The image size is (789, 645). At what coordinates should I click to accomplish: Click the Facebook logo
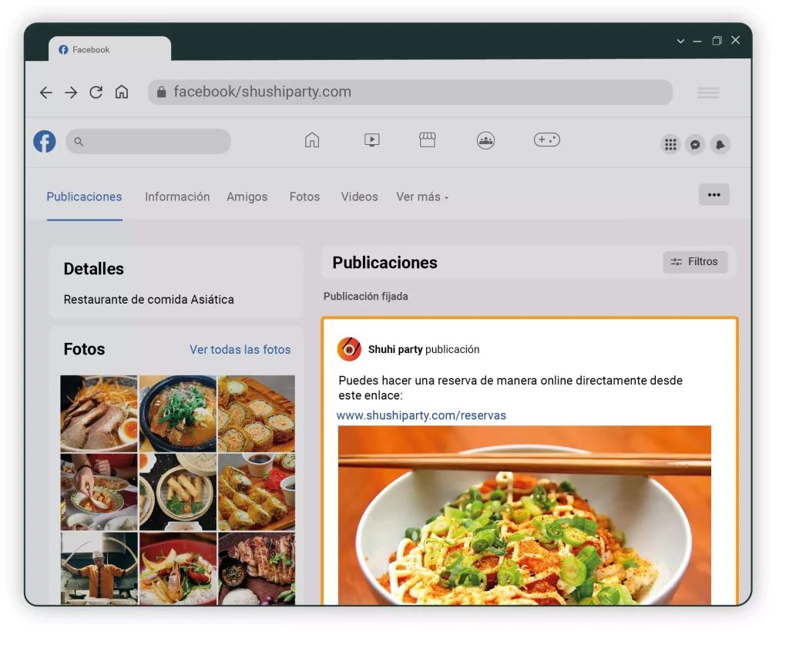(45, 141)
